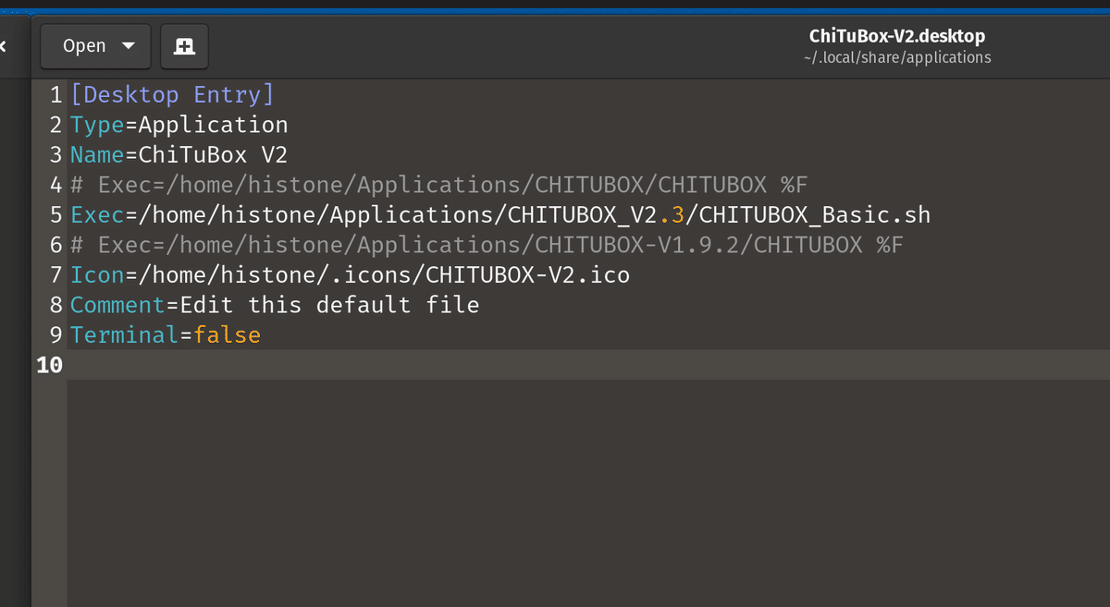This screenshot has width=1110, height=607.
Task: Click the ~/.local/share/applications path subtitle
Action: tap(897, 57)
